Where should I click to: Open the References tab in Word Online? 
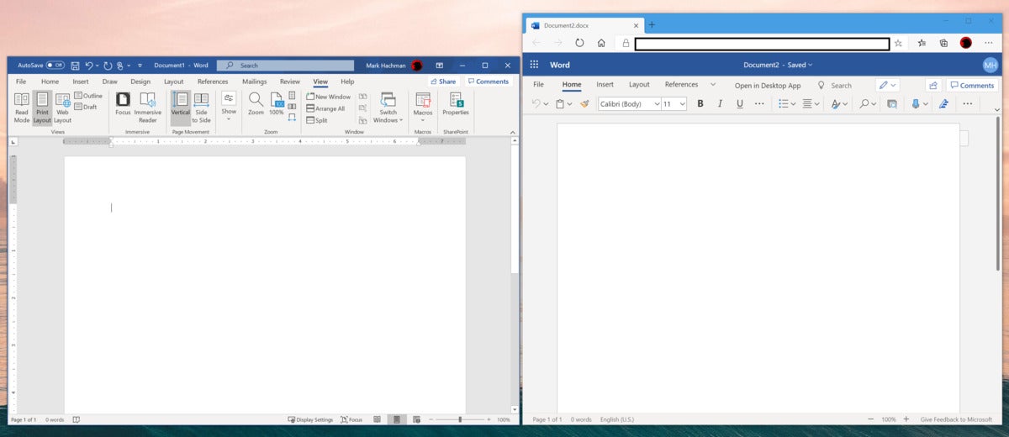pyautogui.click(x=681, y=84)
